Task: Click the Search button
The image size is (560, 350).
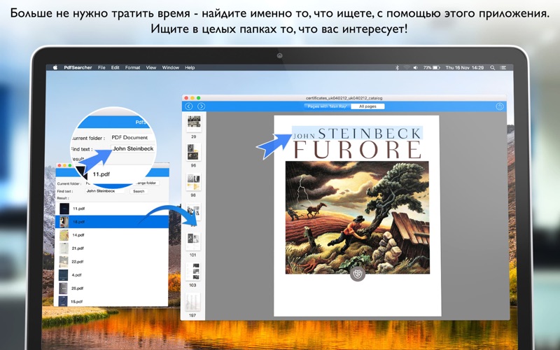Action: pyautogui.click(x=139, y=191)
